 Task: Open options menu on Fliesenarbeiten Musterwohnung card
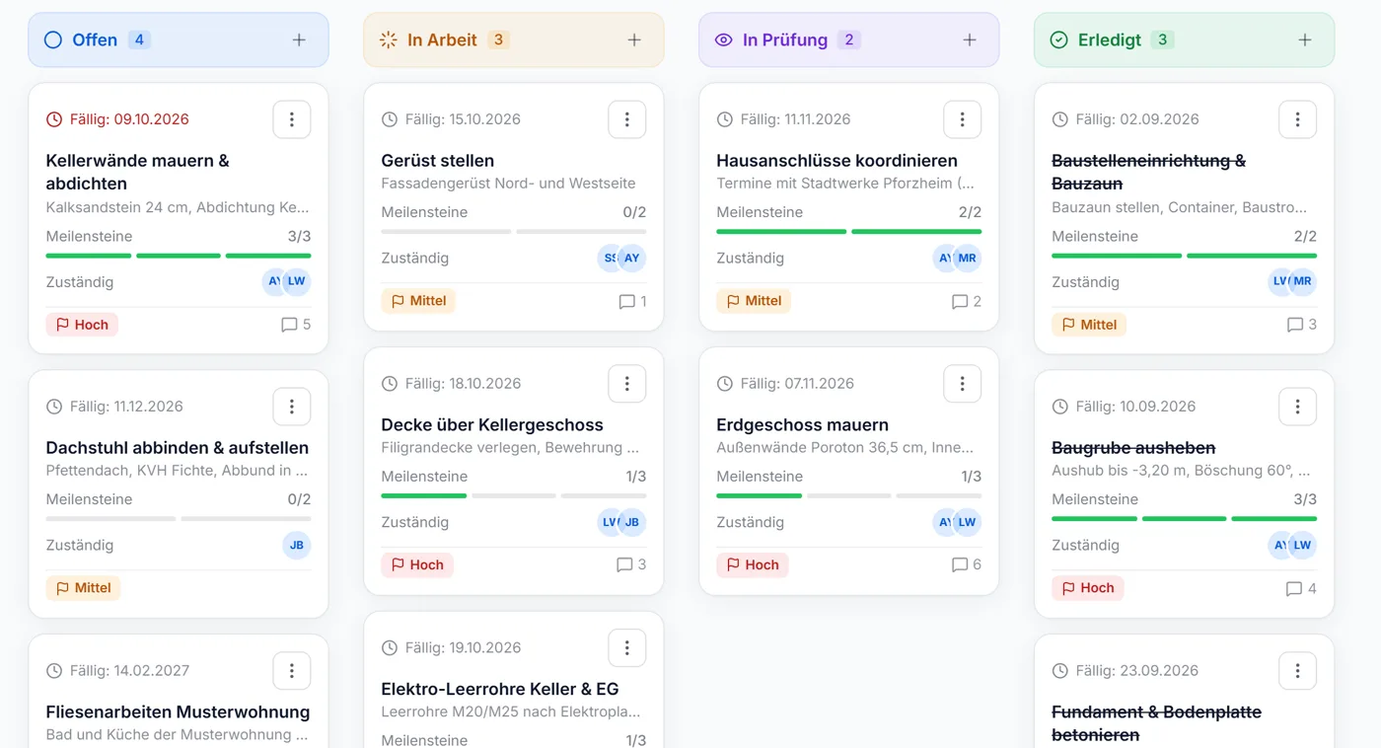click(x=292, y=671)
